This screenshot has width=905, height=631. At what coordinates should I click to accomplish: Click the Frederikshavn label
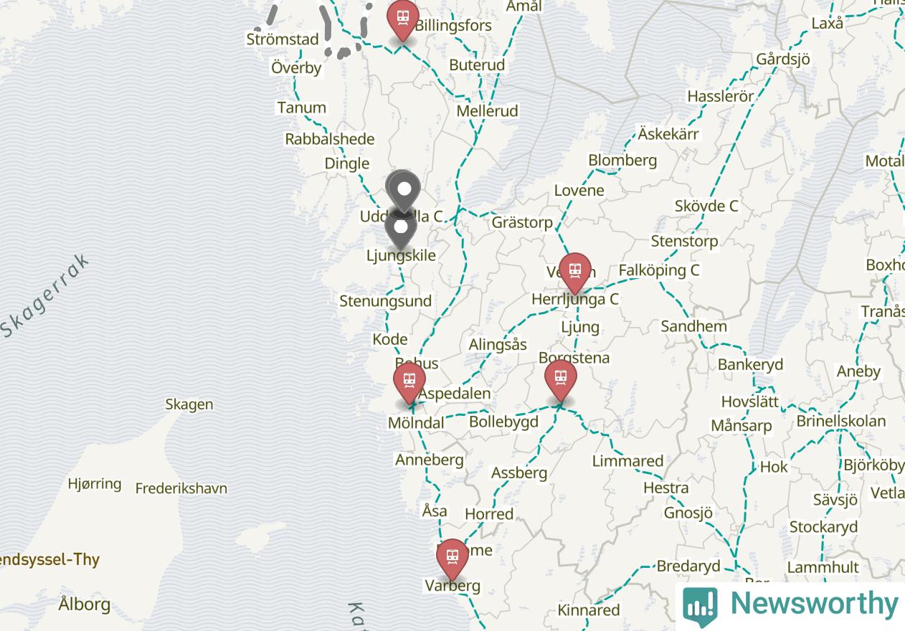click(x=181, y=489)
